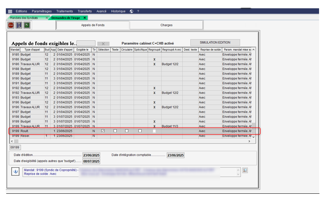The image size is (335, 207).
Task: Click the magnifier icon right of mandate details
Action: point(245,170)
